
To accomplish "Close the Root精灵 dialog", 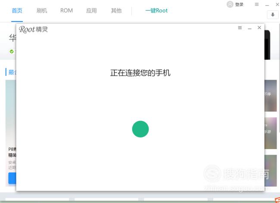I will (259, 28).
